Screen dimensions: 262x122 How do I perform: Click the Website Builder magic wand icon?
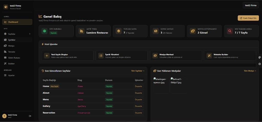click(x=209, y=56)
